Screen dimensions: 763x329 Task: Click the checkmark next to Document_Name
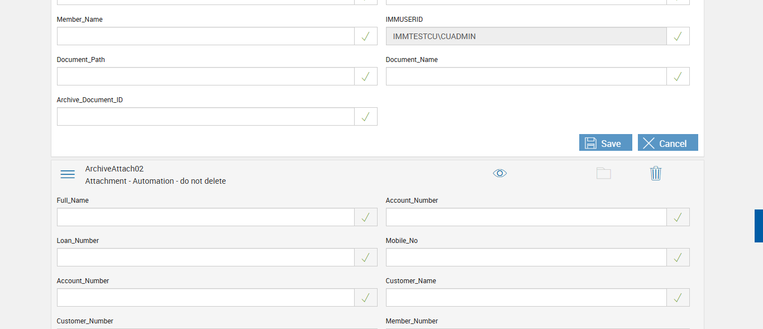[x=678, y=77]
